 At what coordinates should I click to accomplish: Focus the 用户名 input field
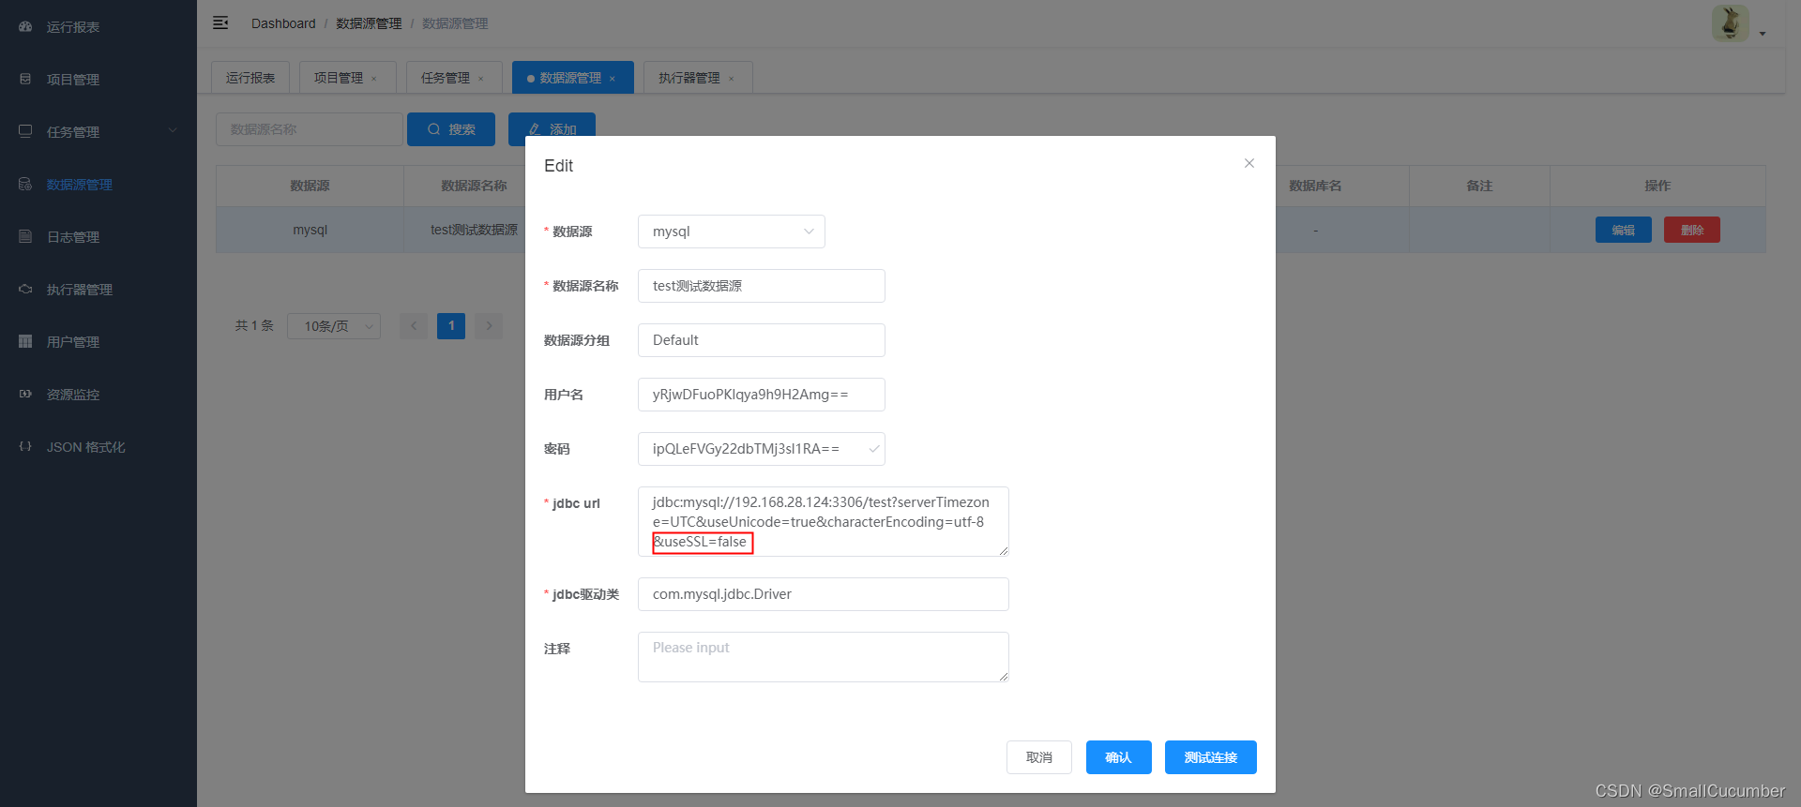(x=762, y=395)
